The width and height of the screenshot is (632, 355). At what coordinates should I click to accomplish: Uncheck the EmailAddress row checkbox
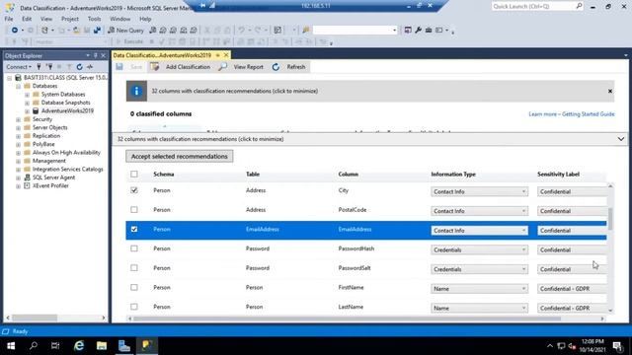click(x=134, y=229)
